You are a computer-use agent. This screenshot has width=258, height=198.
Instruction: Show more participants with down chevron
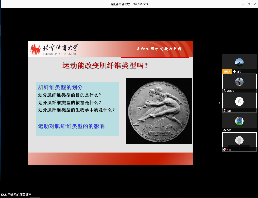coord(239,148)
